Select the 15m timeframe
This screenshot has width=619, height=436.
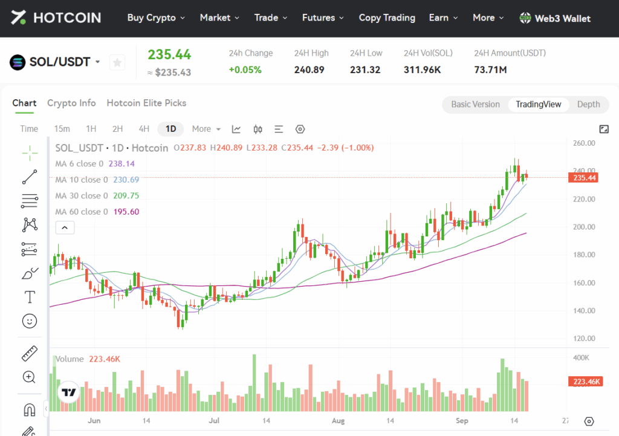[62, 129]
